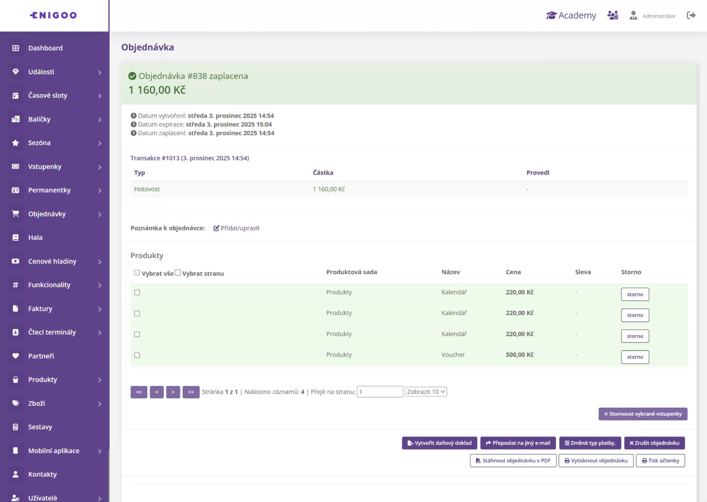707x502 pixels.
Task: Click the Administrátor profile icon
Action: (633, 15)
